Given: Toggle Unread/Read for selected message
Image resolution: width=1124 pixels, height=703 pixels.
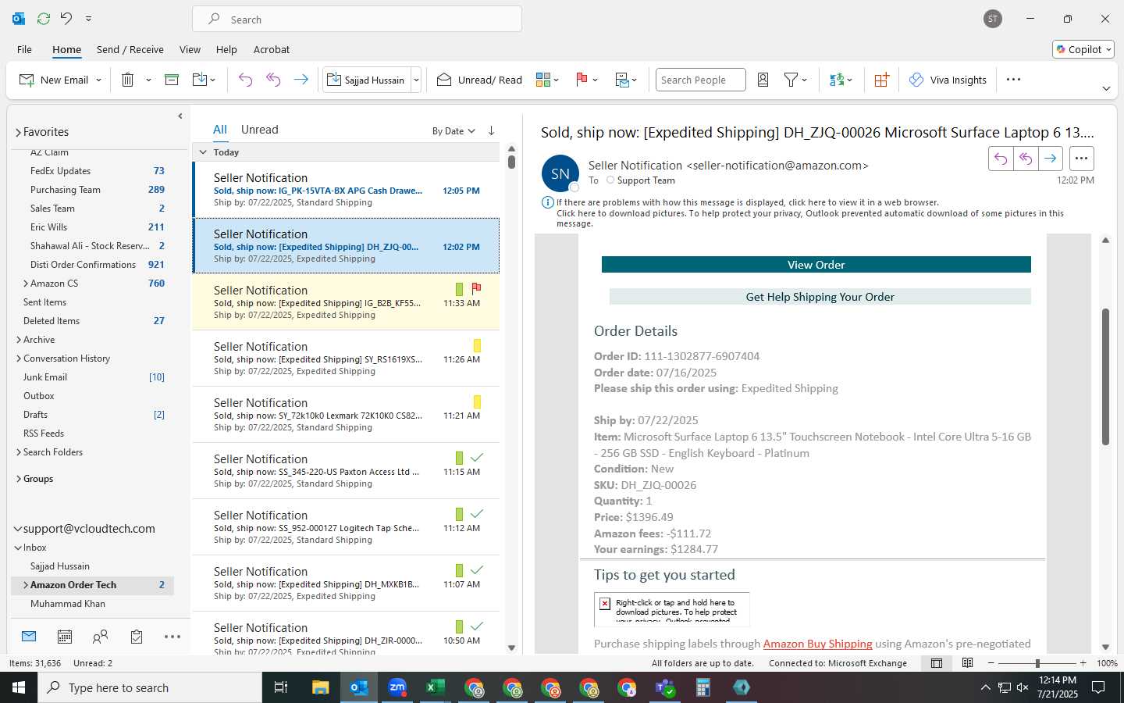Looking at the screenshot, I should 479,80.
